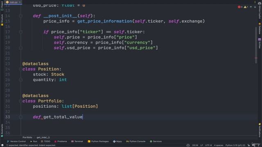Click get_total_() breadcrumb item
Screen dimensions: 262x147
tap(43, 138)
